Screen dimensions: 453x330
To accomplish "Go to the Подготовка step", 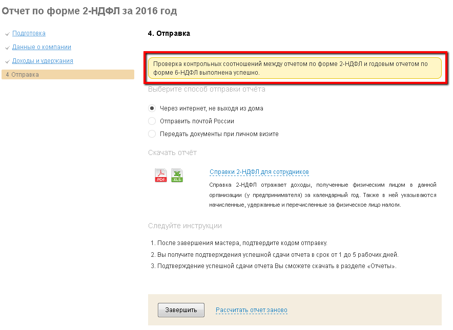I will (x=29, y=33).
